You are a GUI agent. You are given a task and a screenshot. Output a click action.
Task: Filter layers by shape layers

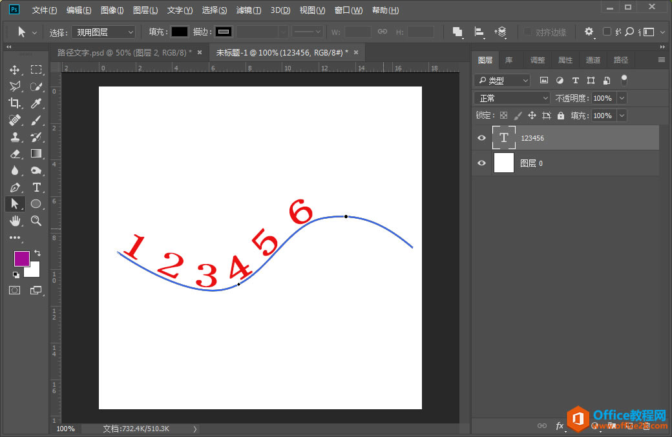(x=591, y=80)
